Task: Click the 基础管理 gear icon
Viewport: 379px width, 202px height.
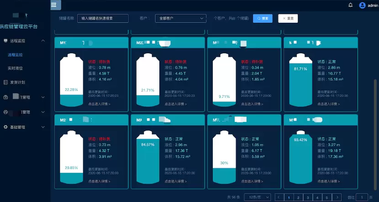Action: tap(5, 127)
